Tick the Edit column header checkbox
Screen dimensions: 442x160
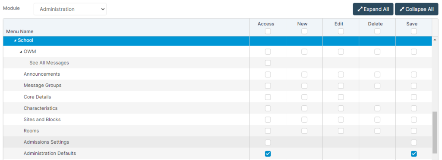pyautogui.click(x=341, y=31)
